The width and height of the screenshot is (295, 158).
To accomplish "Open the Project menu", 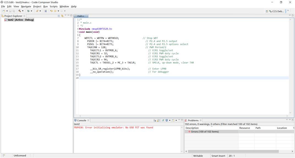I will click(x=37, y=6).
